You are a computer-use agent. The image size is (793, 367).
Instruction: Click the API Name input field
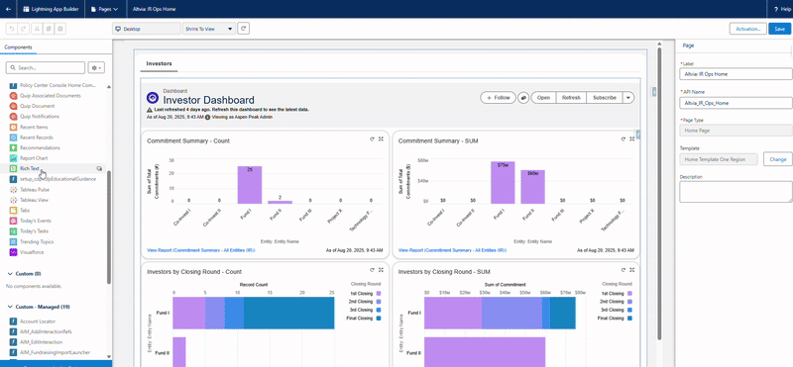pyautogui.click(x=736, y=103)
